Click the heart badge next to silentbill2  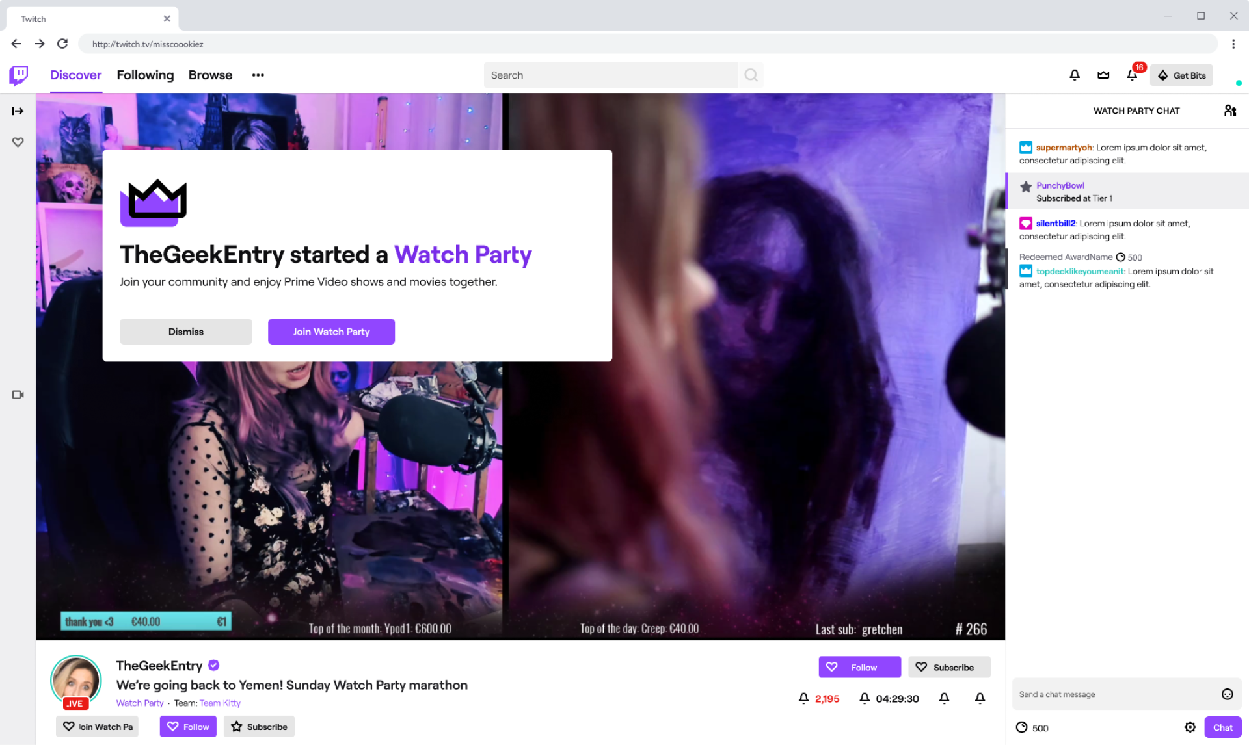point(1026,224)
